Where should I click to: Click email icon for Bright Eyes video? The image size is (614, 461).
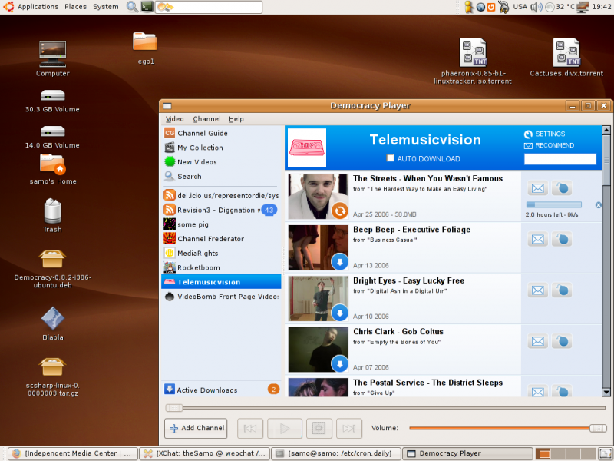539,290
